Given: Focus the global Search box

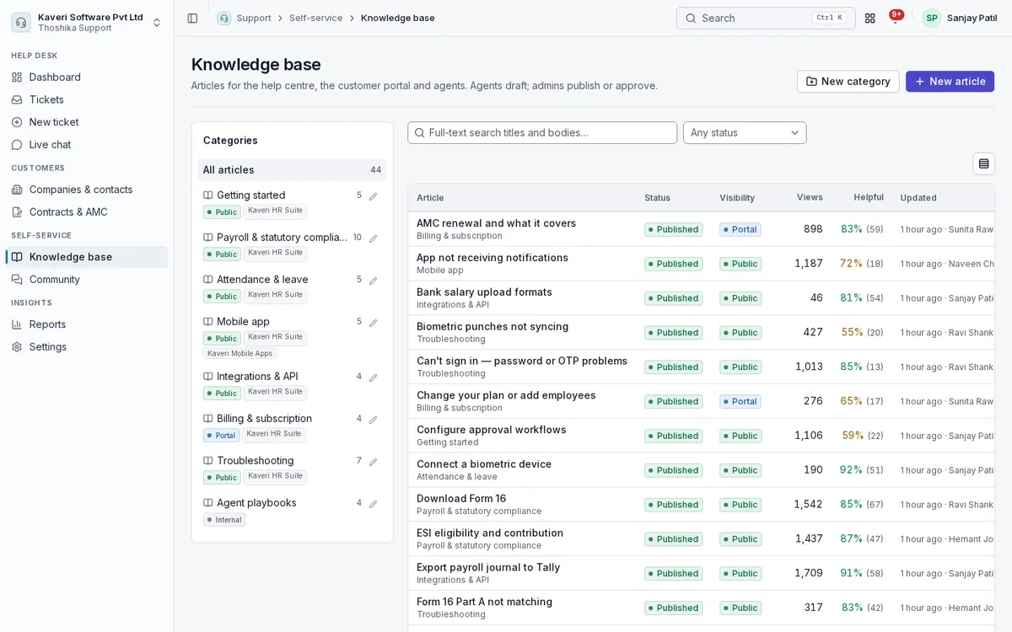Looking at the screenshot, I should coord(766,18).
